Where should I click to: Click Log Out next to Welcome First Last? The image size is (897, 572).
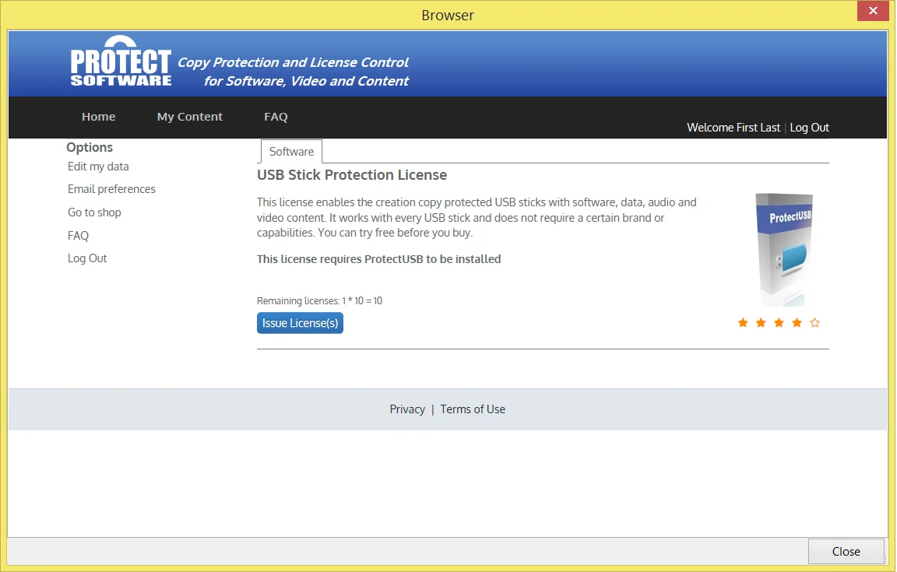[809, 128]
